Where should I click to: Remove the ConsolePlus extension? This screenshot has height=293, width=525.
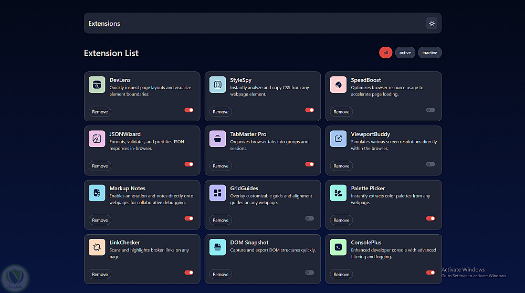pyautogui.click(x=341, y=275)
